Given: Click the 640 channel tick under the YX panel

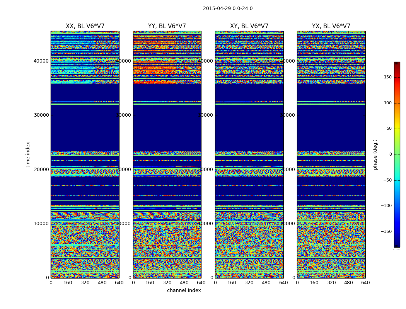Looking at the screenshot, I should pyautogui.click(x=365, y=283).
